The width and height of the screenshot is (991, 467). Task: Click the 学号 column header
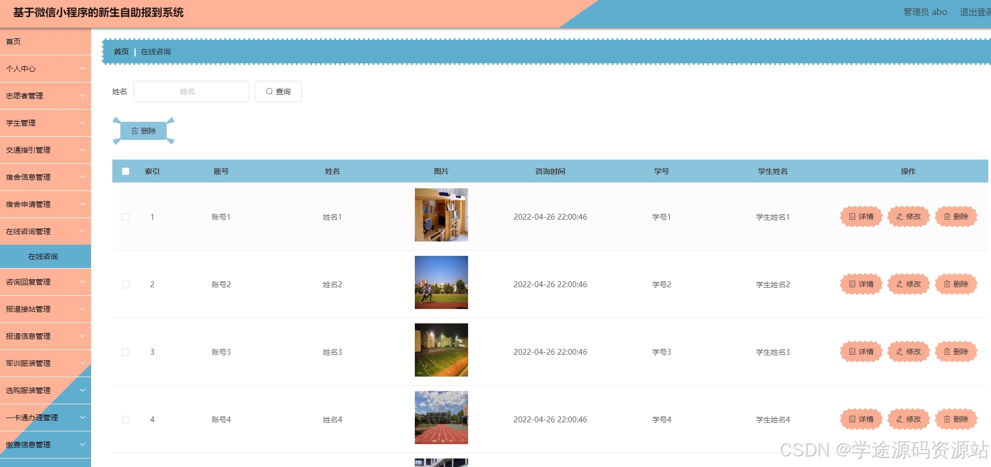(661, 171)
